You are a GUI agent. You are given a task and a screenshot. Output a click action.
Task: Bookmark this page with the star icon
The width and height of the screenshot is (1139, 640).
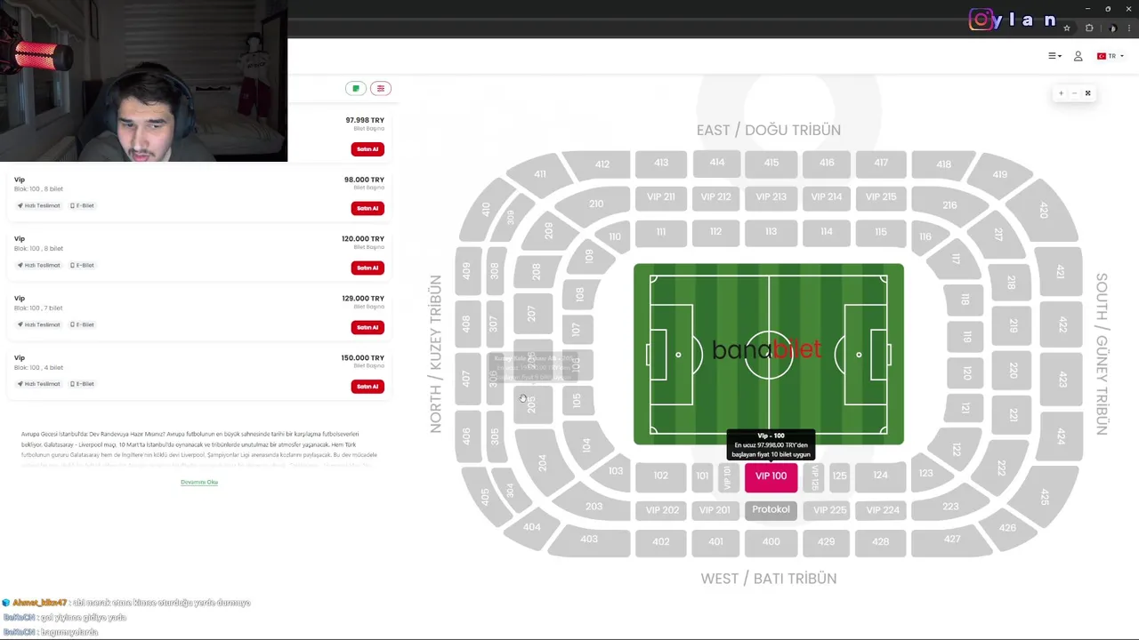(1067, 28)
